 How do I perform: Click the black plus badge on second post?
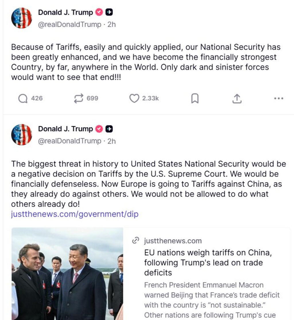[109, 129]
